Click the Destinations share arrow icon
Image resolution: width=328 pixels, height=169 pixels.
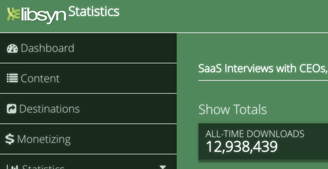coord(12,109)
